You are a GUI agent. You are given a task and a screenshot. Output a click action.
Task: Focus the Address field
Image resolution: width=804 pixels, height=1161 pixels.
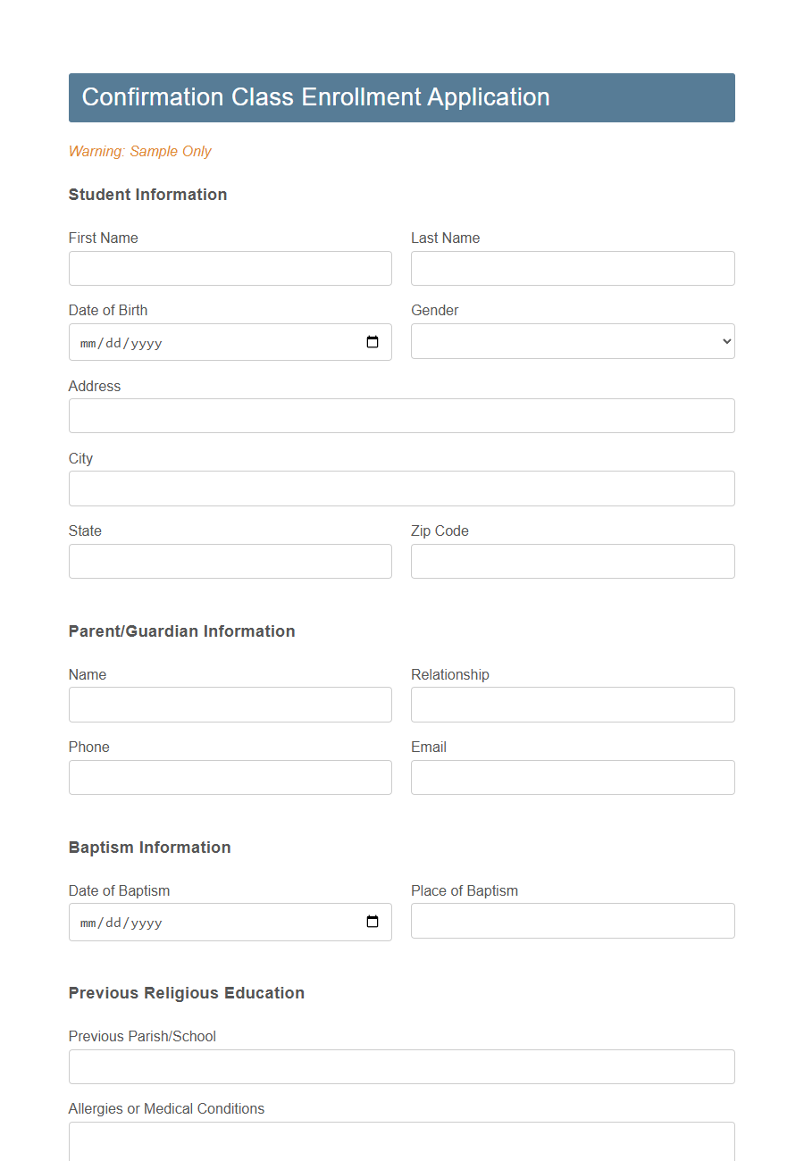(x=401, y=415)
